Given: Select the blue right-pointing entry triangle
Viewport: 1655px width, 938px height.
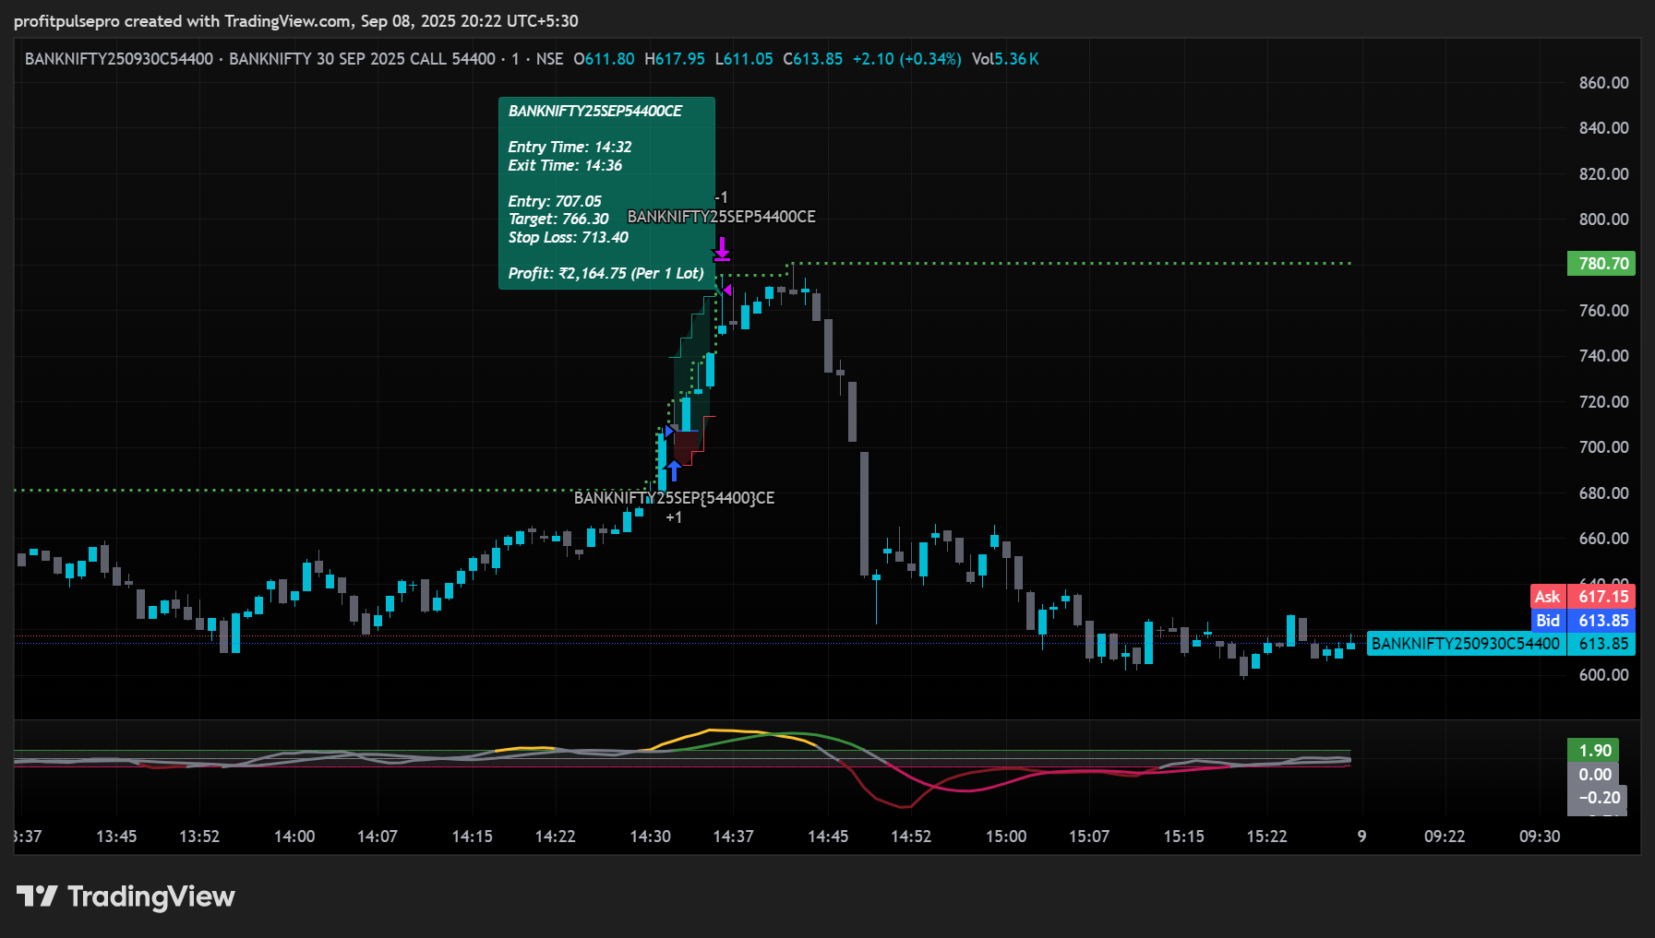Looking at the screenshot, I should click(x=668, y=431).
